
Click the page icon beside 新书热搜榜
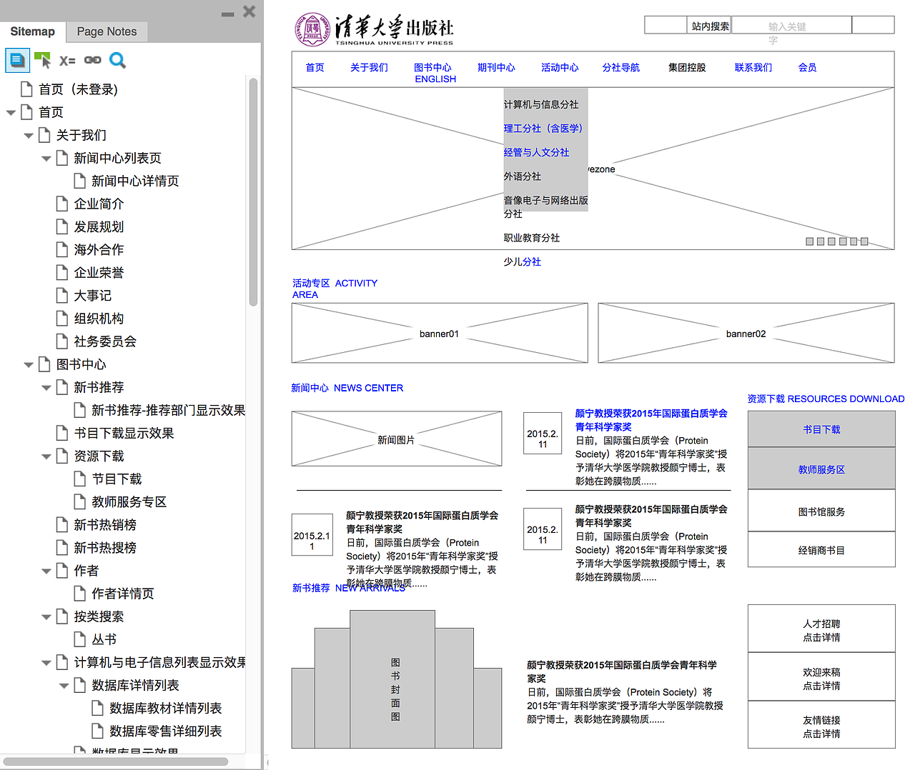(x=62, y=548)
